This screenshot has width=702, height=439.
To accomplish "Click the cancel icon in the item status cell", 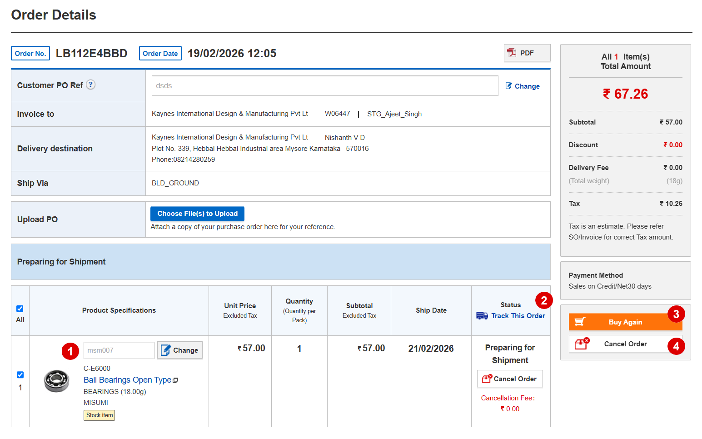I will [x=487, y=379].
